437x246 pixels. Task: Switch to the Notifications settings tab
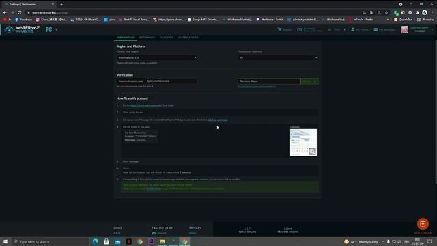click(188, 38)
